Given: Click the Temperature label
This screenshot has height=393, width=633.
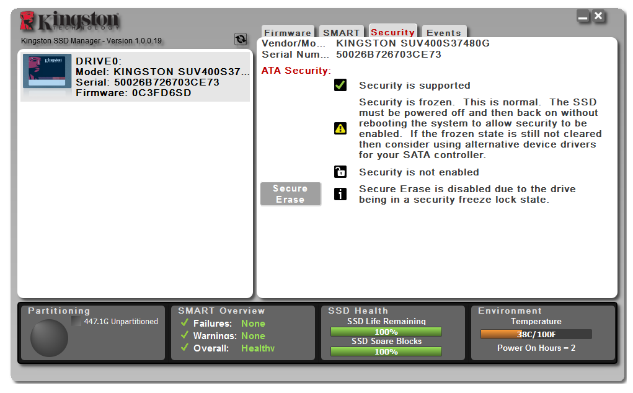Looking at the screenshot, I should pyautogui.click(x=536, y=321).
